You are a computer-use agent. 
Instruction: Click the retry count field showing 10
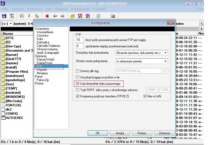coord(80,40)
